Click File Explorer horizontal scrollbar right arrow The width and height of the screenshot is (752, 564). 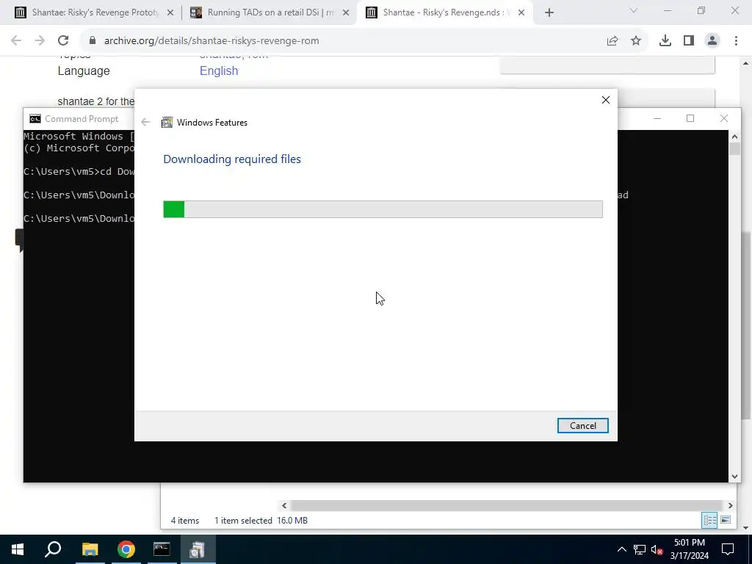click(730, 505)
